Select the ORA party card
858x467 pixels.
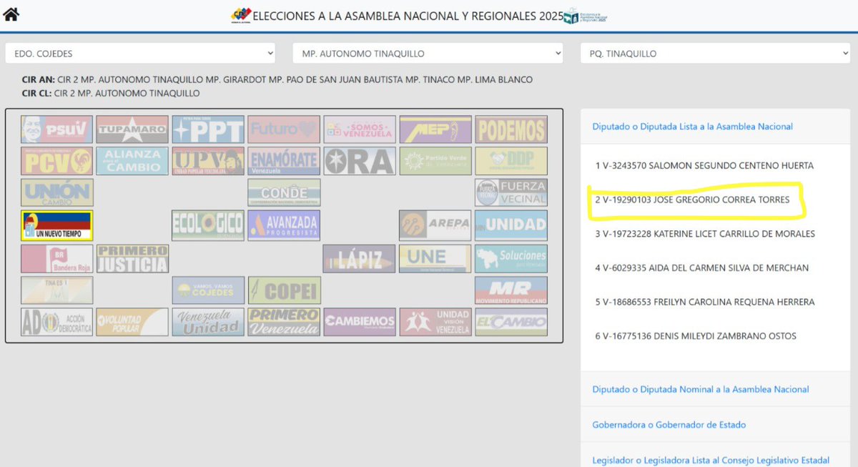pyautogui.click(x=360, y=161)
